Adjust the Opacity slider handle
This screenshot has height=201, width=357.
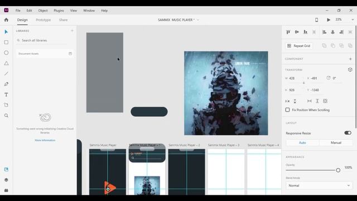pos(338,170)
